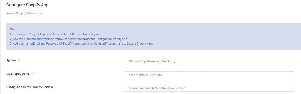Click the Secure Shopify Admin Login subtitle
This screenshot has height=94, width=301.
click(24, 13)
